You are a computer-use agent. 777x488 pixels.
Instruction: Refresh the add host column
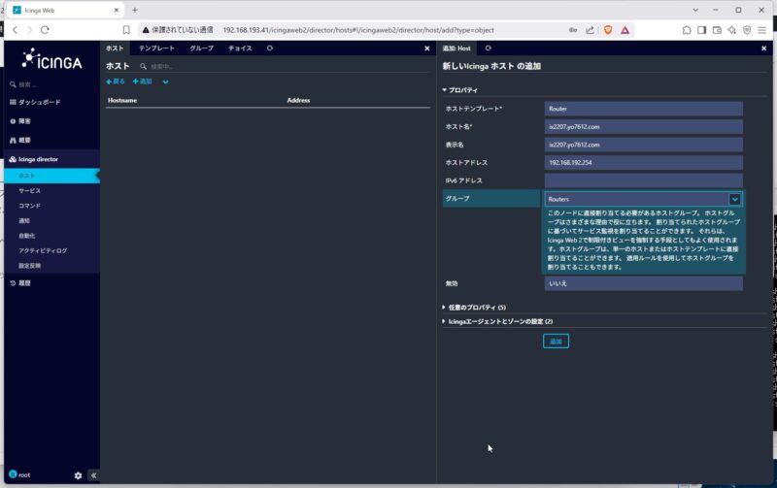(489, 48)
